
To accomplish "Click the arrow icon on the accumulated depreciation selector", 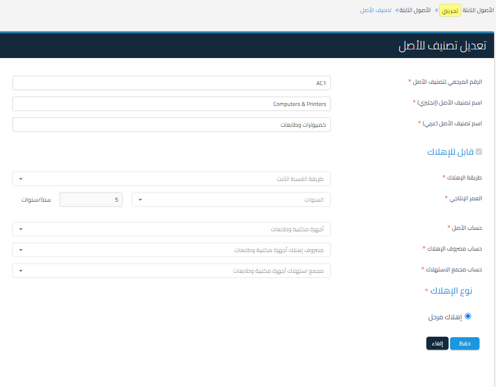I will (20, 270).
